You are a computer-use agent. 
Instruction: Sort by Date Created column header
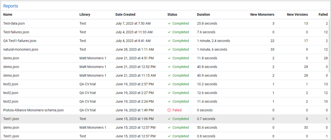coord(126,14)
